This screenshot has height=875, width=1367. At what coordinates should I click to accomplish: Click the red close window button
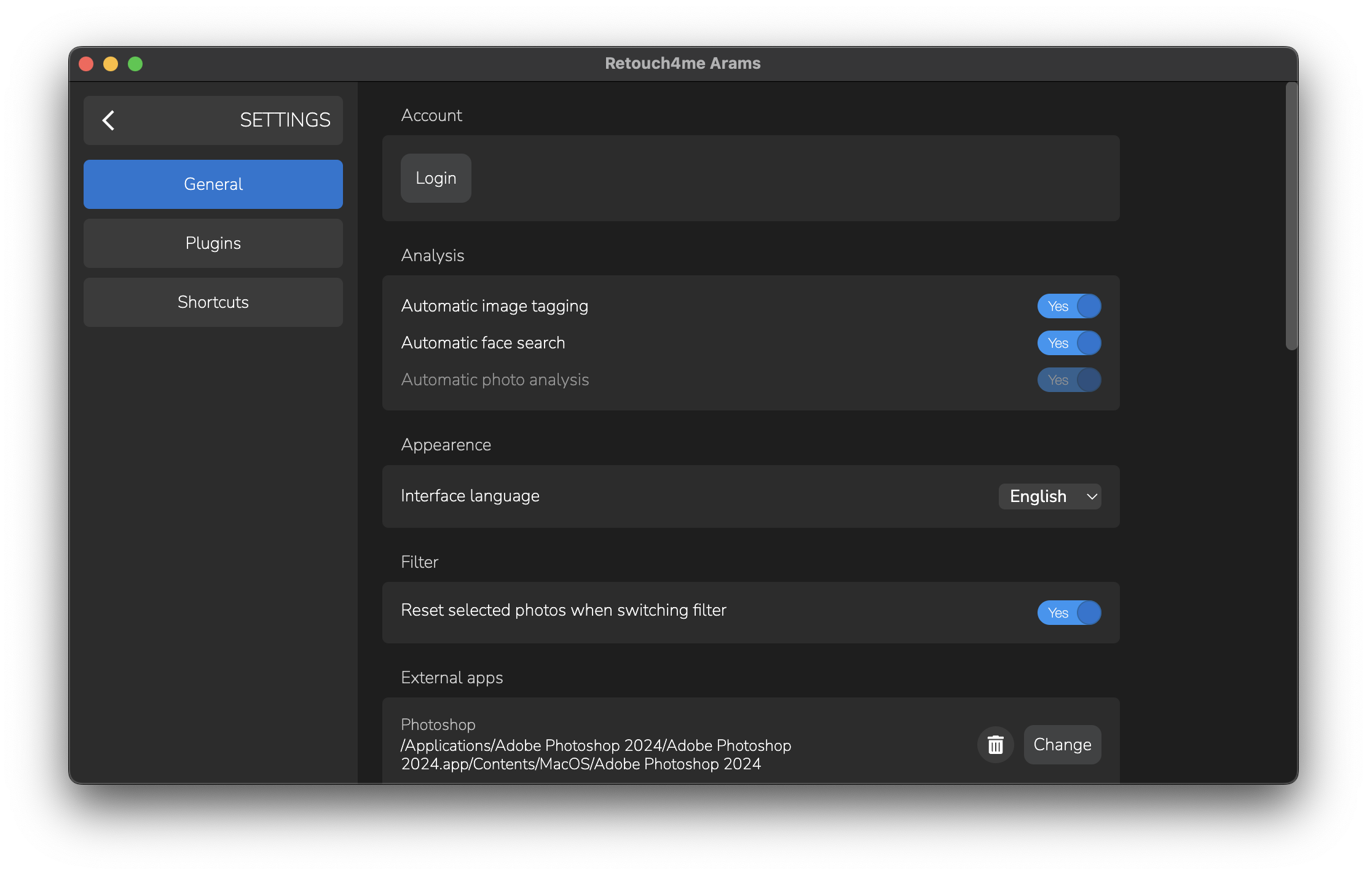(x=86, y=64)
